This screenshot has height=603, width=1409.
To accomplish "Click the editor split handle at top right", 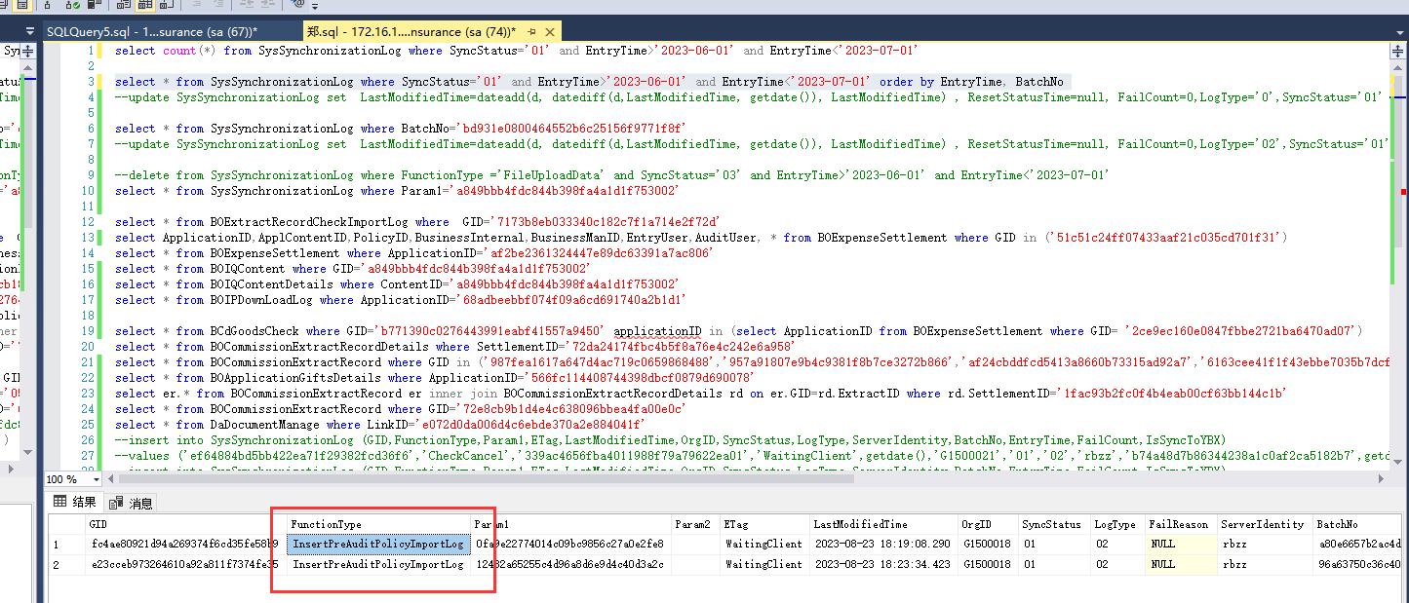I will pos(1398,50).
